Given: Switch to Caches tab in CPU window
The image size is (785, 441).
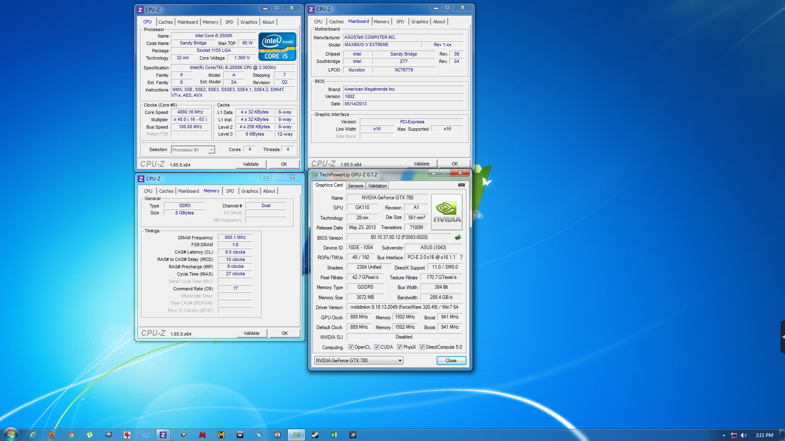Looking at the screenshot, I should coord(165,22).
